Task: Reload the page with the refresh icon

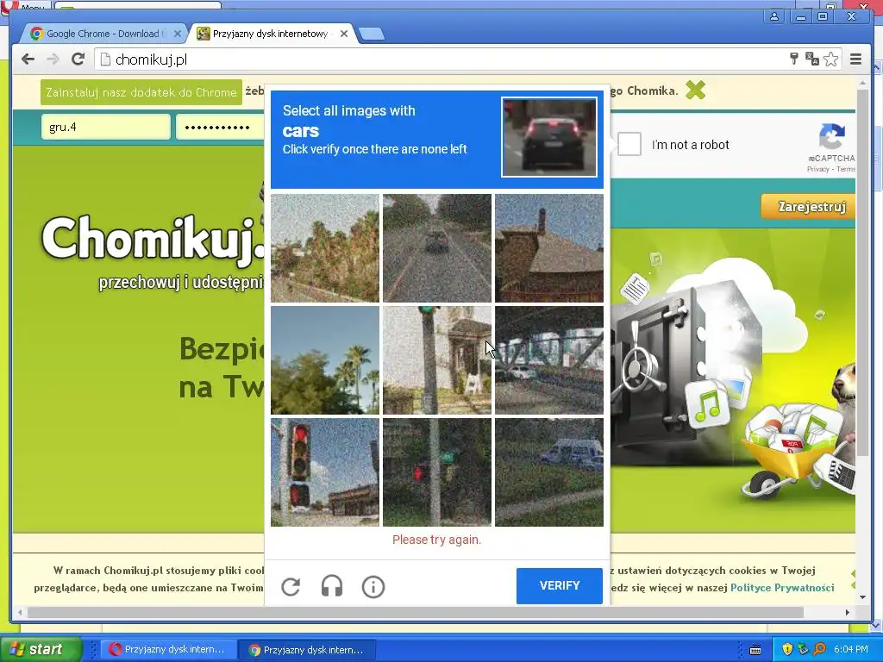Action: (x=78, y=59)
